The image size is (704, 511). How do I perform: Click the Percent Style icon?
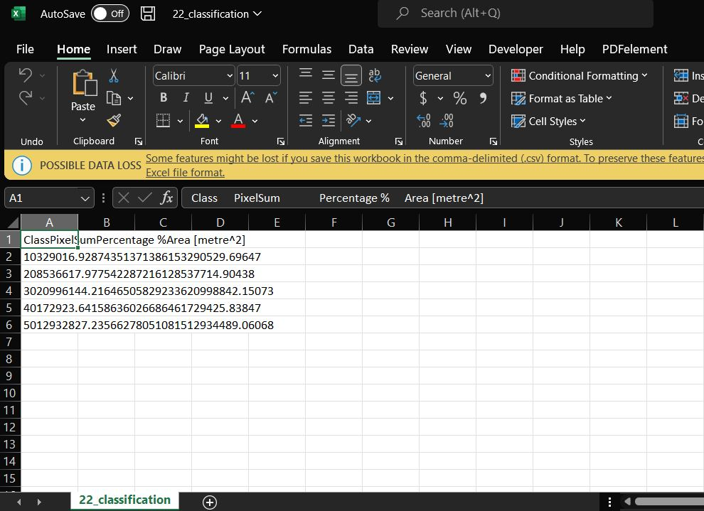pos(460,98)
